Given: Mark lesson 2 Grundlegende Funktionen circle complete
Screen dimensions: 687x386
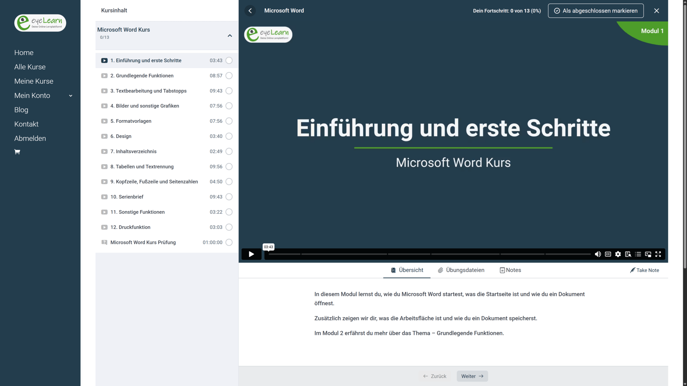Looking at the screenshot, I should pos(229,76).
